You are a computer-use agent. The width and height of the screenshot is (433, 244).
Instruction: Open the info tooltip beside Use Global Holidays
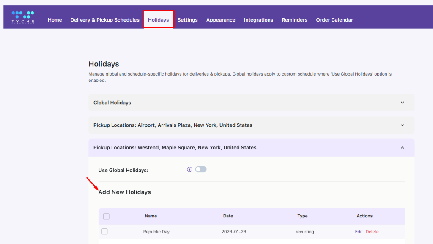point(189,169)
